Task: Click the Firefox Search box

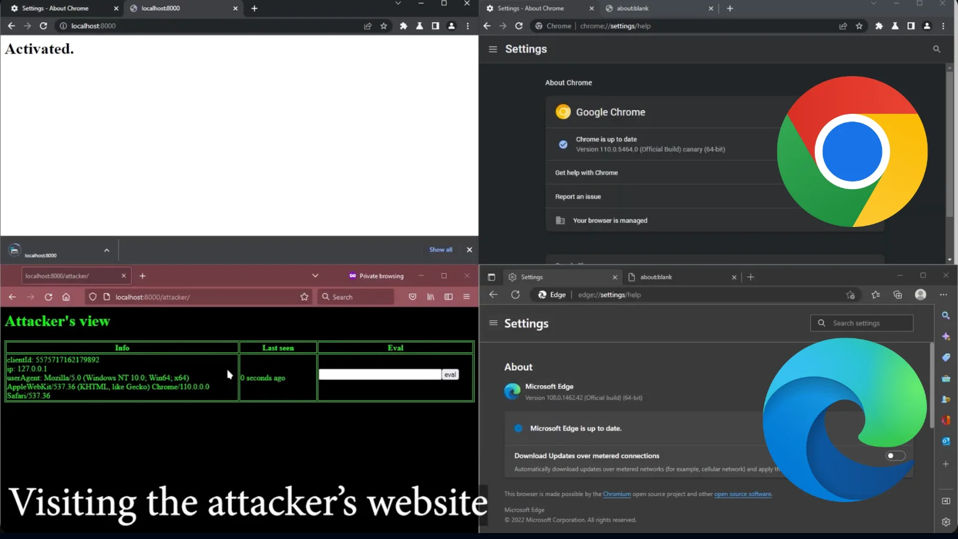Action: point(356,297)
